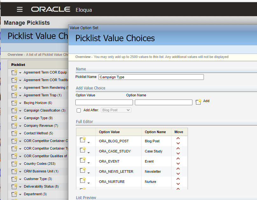
Task: Click the edit icon on ORA_EVENT row
Action: 83,160
